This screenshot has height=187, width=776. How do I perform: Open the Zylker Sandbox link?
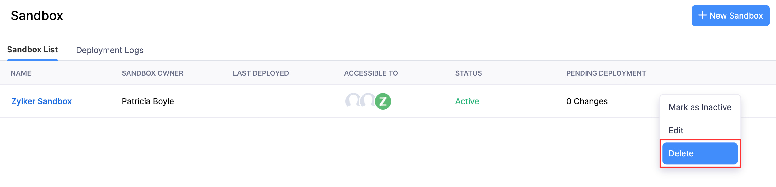point(41,101)
